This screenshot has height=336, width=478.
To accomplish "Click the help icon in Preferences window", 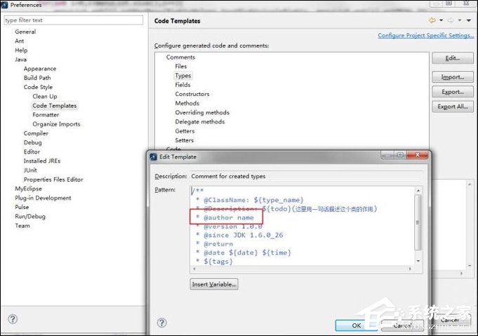I will tap(13, 319).
